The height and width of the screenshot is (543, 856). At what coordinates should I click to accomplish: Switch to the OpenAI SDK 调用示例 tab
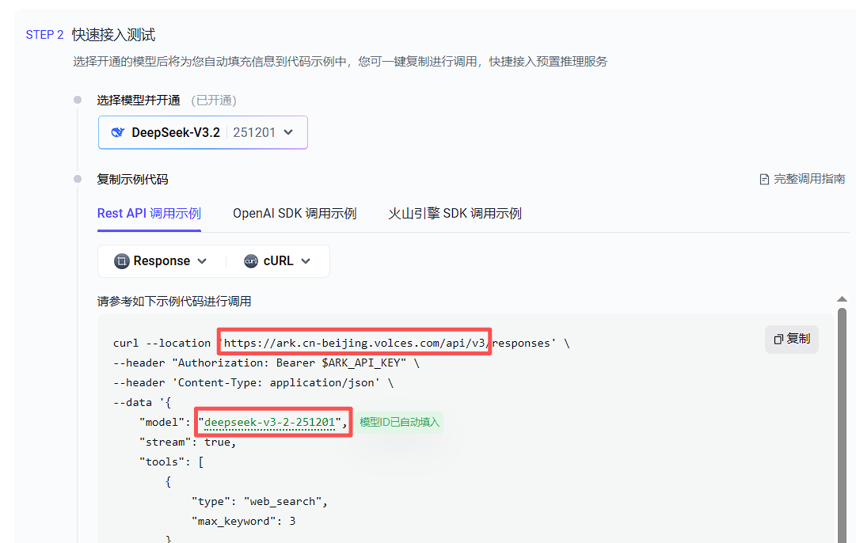coord(295,214)
